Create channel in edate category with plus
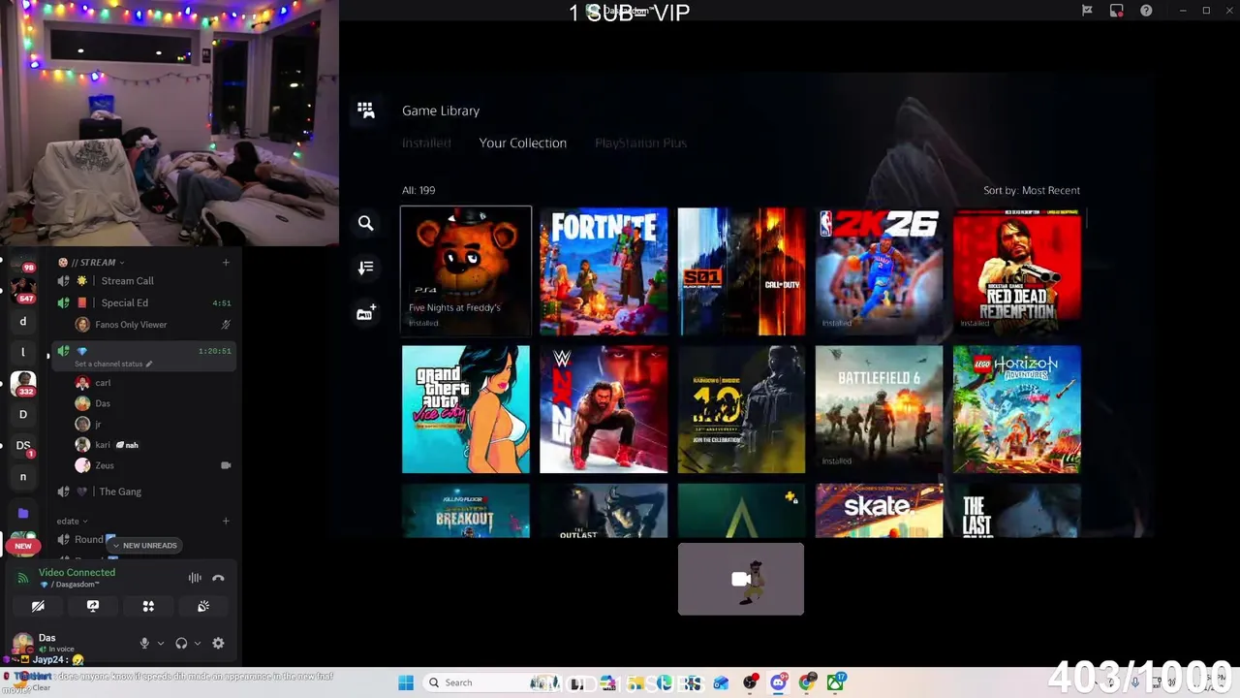 point(226,521)
